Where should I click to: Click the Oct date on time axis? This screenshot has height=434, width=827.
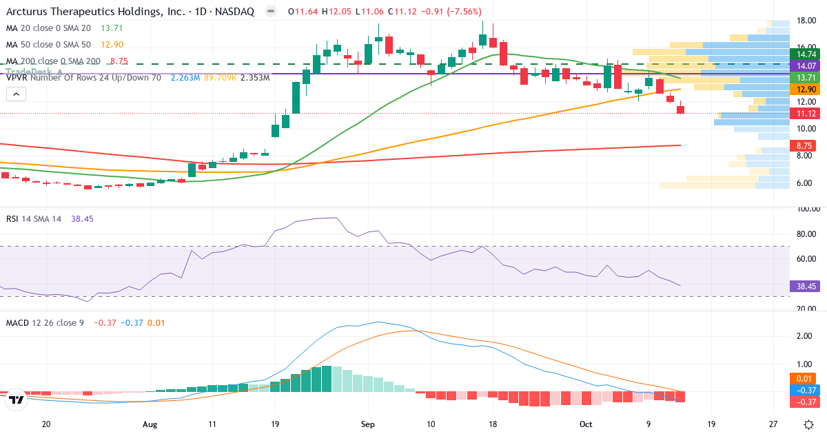click(x=585, y=424)
